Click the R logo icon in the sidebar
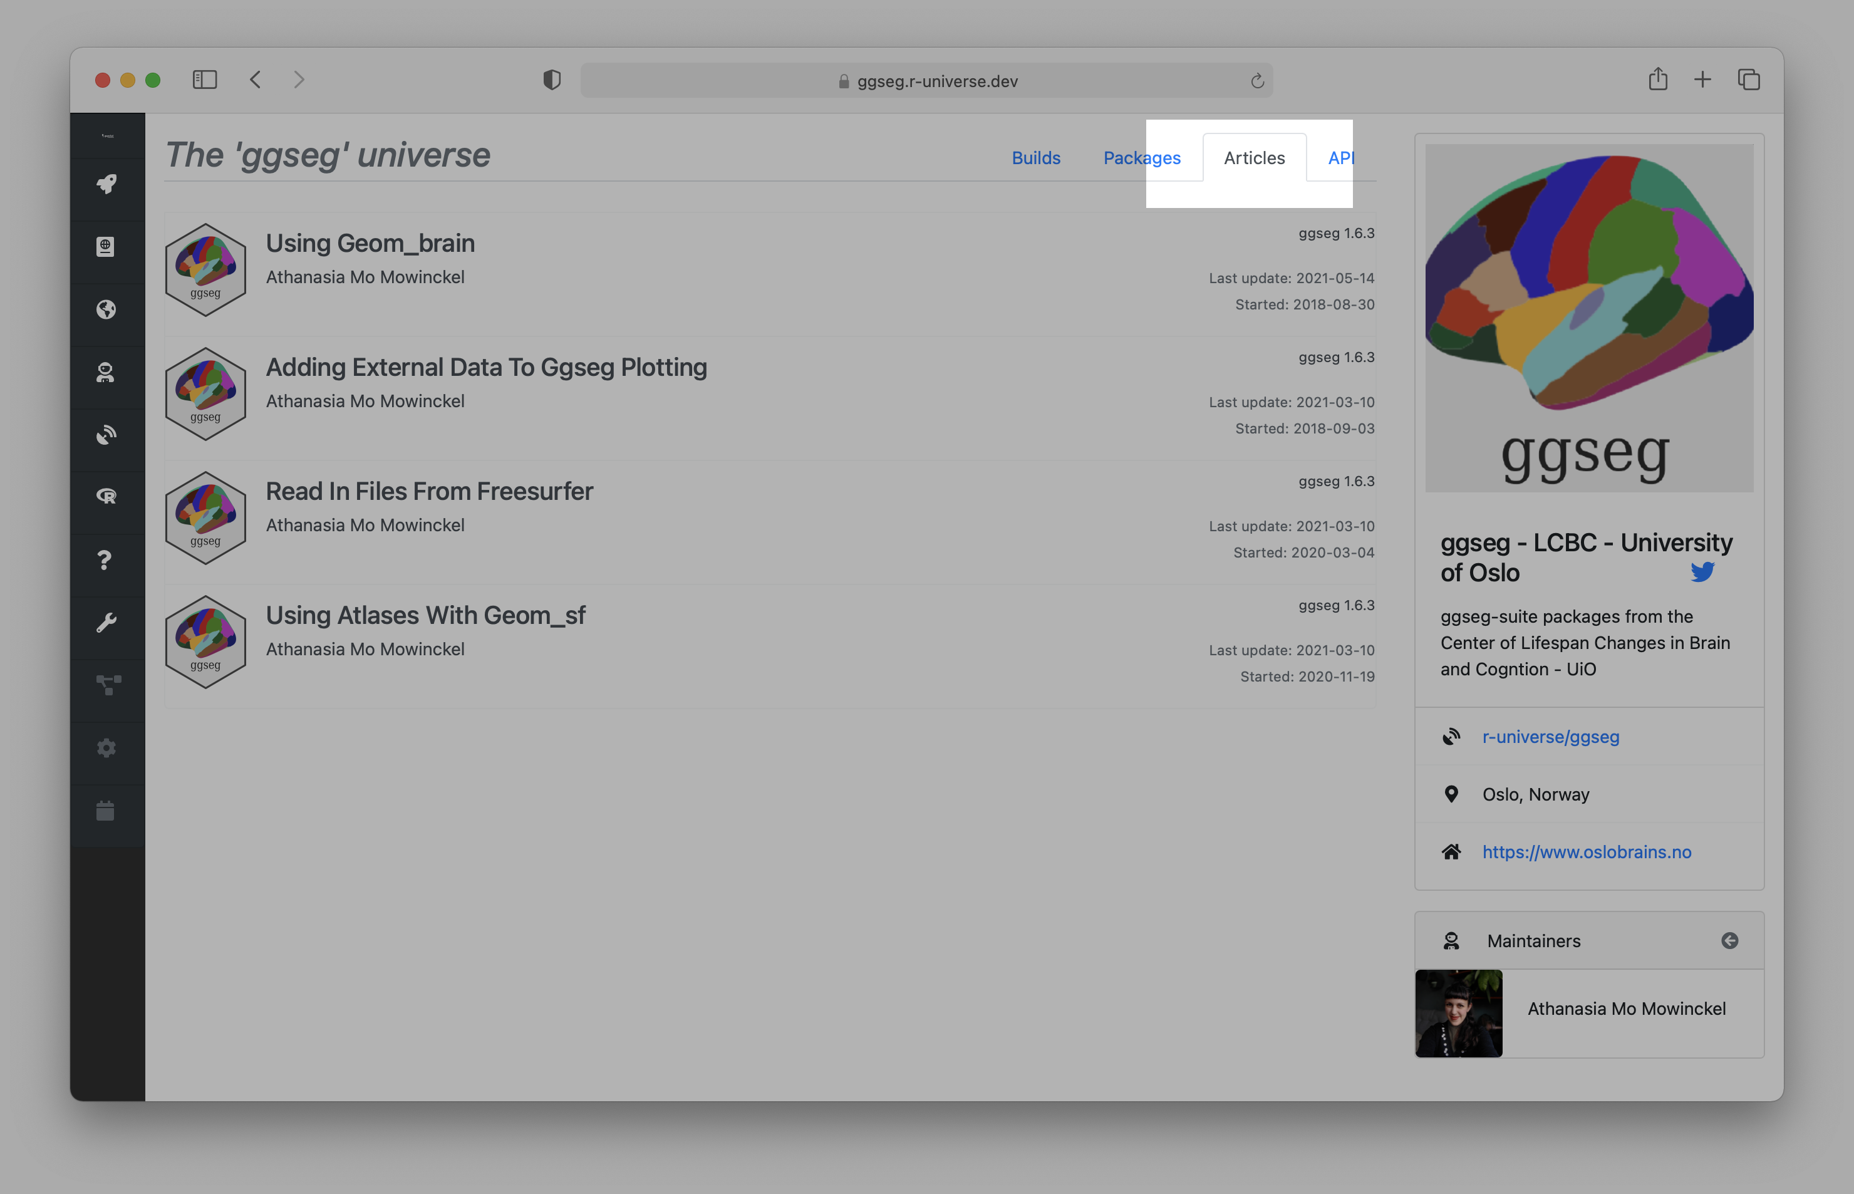This screenshot has width=1854, height=1194. pos(107,497)
